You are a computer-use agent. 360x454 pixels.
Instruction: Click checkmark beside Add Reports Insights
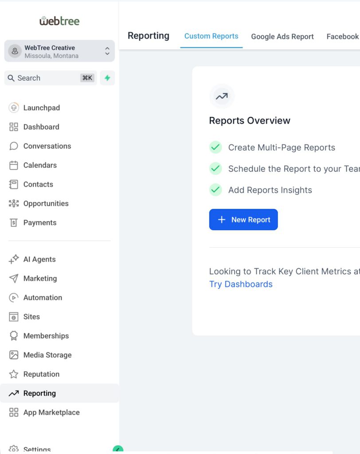pyautogui.click(x=215, y=190)
